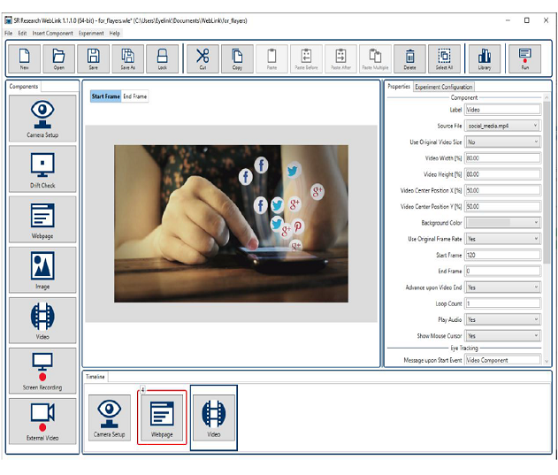Delete the selected component with trash icon

(x=410, y=58)
